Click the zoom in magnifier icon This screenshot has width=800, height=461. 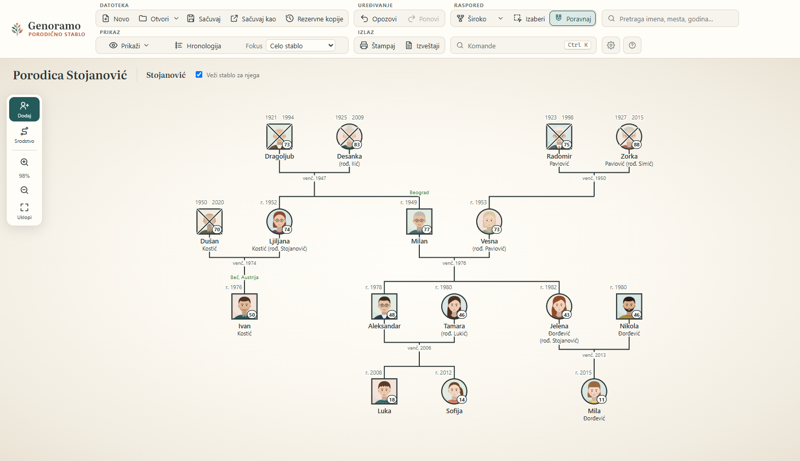coord(24,162)
